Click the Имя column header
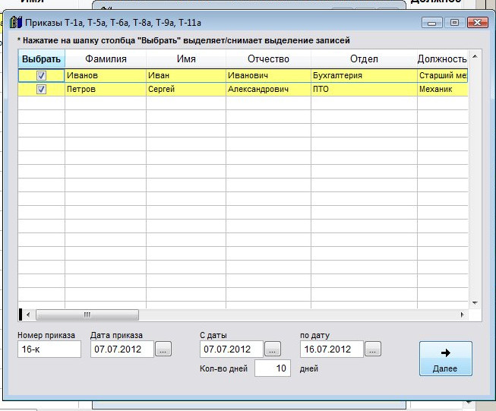 (x=186, y=59)
